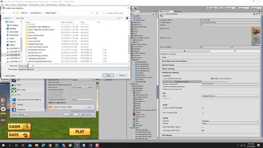Toggle Development Build checkbox in Build Settings
Screen dimensions: 263x148
point(73,90)
